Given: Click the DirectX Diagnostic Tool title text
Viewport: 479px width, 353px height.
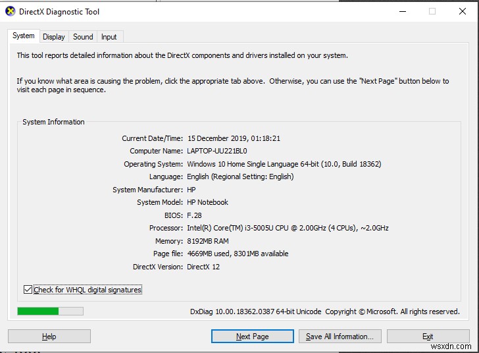Looking at the screenshot, I should coord(59,12).
